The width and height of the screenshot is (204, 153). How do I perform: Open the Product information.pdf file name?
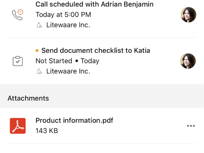tap(74, 120)
